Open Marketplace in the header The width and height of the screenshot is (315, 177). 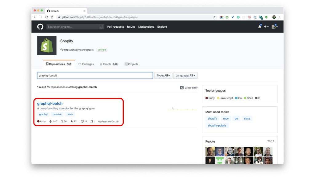(x=146, y=27)
